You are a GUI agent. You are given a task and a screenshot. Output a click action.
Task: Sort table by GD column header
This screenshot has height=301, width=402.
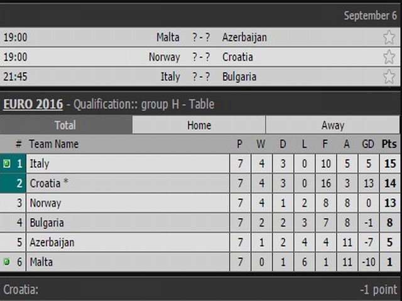click(x=368, y=144)
